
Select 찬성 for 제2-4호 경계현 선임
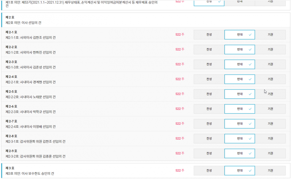click(x=209, y=79)
